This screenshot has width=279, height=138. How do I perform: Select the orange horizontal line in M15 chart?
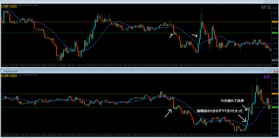pos(137,22)
